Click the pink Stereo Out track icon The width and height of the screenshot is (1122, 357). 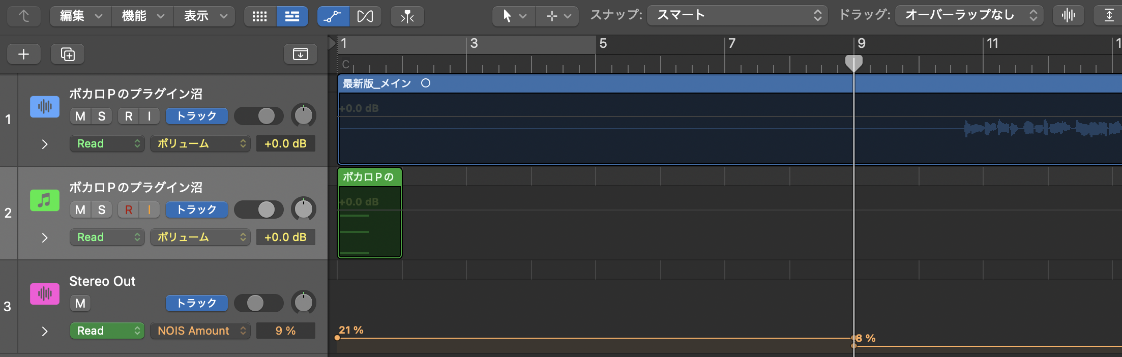click(45, 293)
